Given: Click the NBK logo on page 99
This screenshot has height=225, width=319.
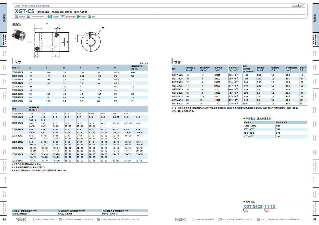Looking at the screenshot, I should pyautogui.click(x=181, y=220).
